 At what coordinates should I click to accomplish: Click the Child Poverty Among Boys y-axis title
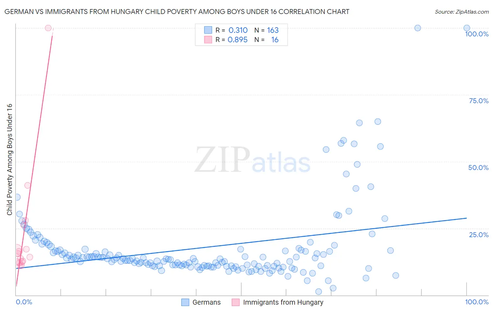9,159
